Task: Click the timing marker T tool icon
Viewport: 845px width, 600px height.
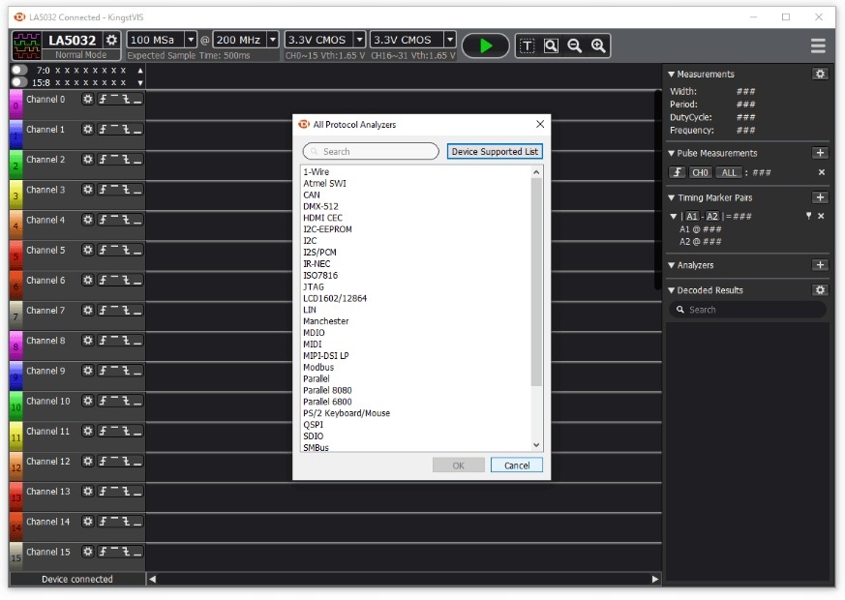Action: [527, 45]
